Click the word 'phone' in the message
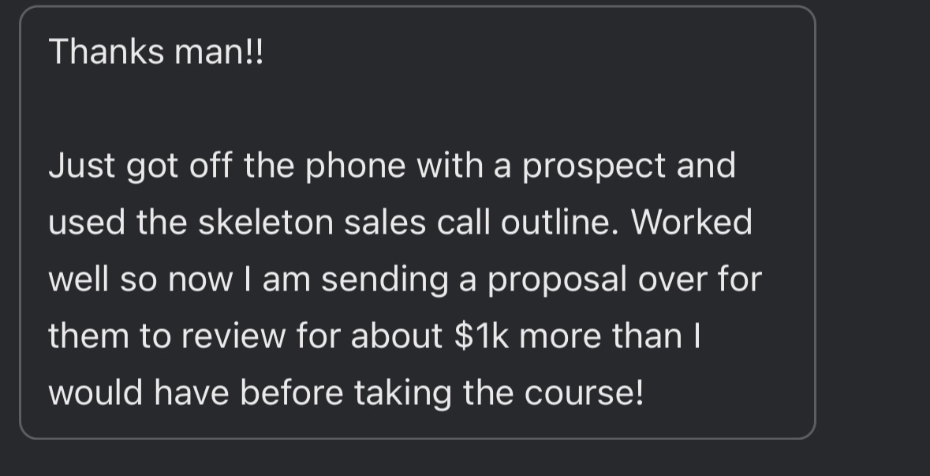Image resolution: width=930 pixels, height=476 pixels. (355, 166)
